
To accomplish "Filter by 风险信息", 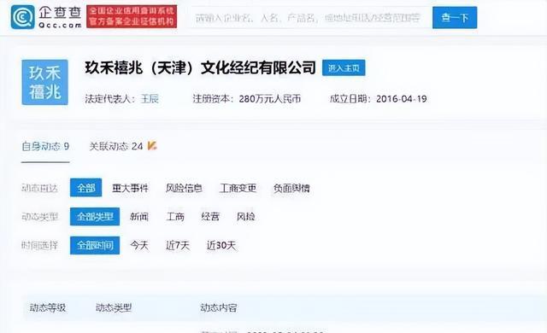I will [x=184, y=189].
